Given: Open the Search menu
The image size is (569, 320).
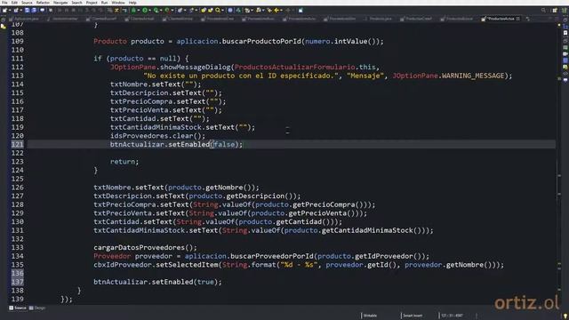Looking at the screenshot, I should pyautogui.click(x=76, y=3).
